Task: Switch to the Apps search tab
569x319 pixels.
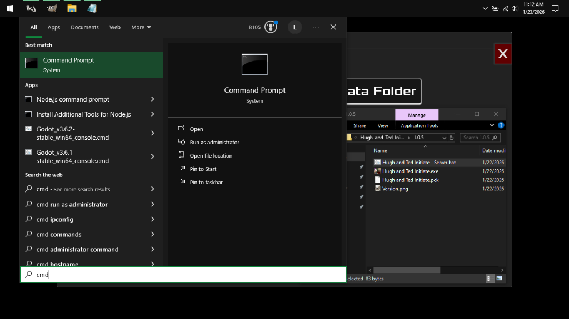Action: pos(54,27)
